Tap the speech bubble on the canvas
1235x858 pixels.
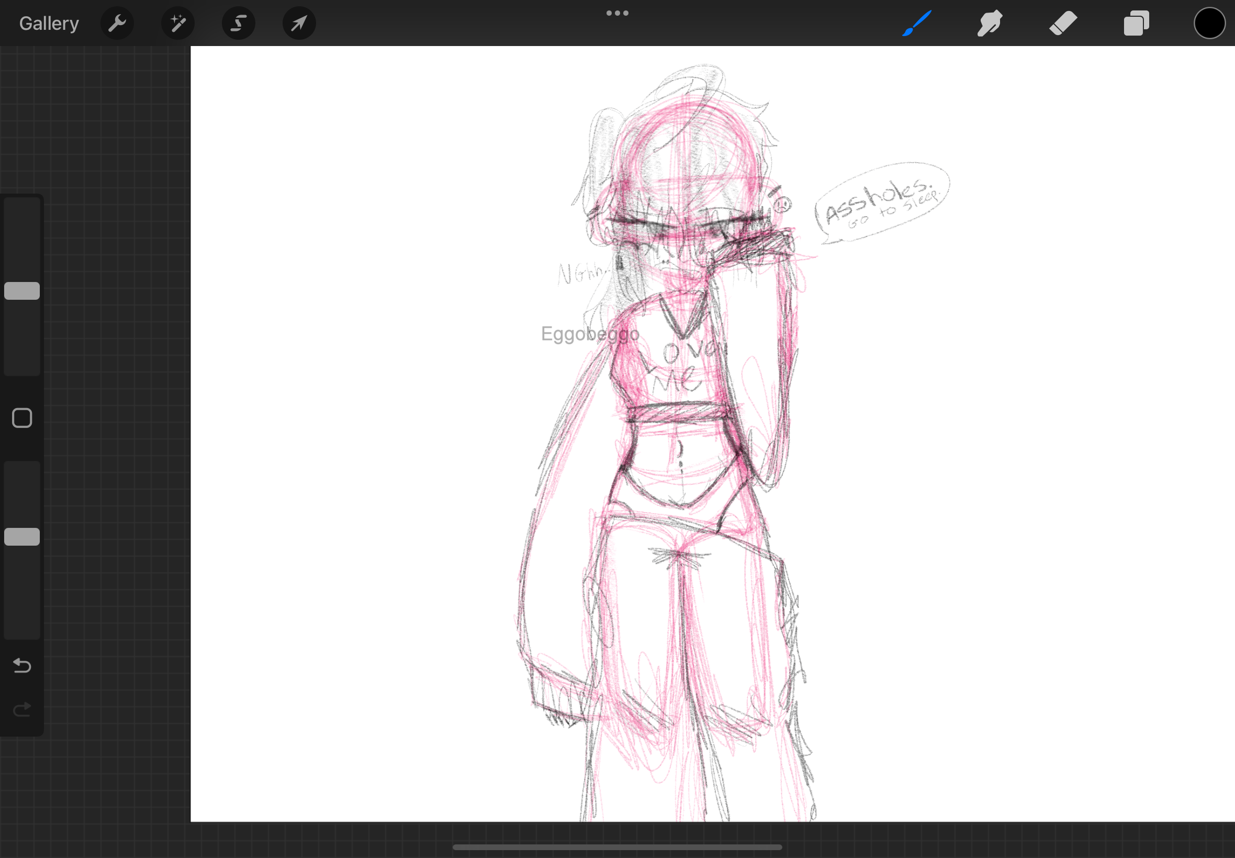[882, 201]
